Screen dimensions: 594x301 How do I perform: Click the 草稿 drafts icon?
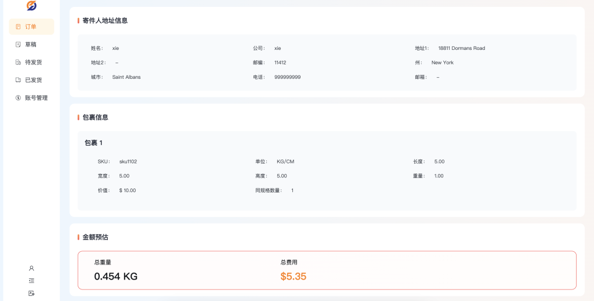point(18,44)
